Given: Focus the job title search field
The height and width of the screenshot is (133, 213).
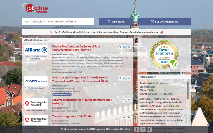Looking at the screenshot, I should (x=58, y=22).
